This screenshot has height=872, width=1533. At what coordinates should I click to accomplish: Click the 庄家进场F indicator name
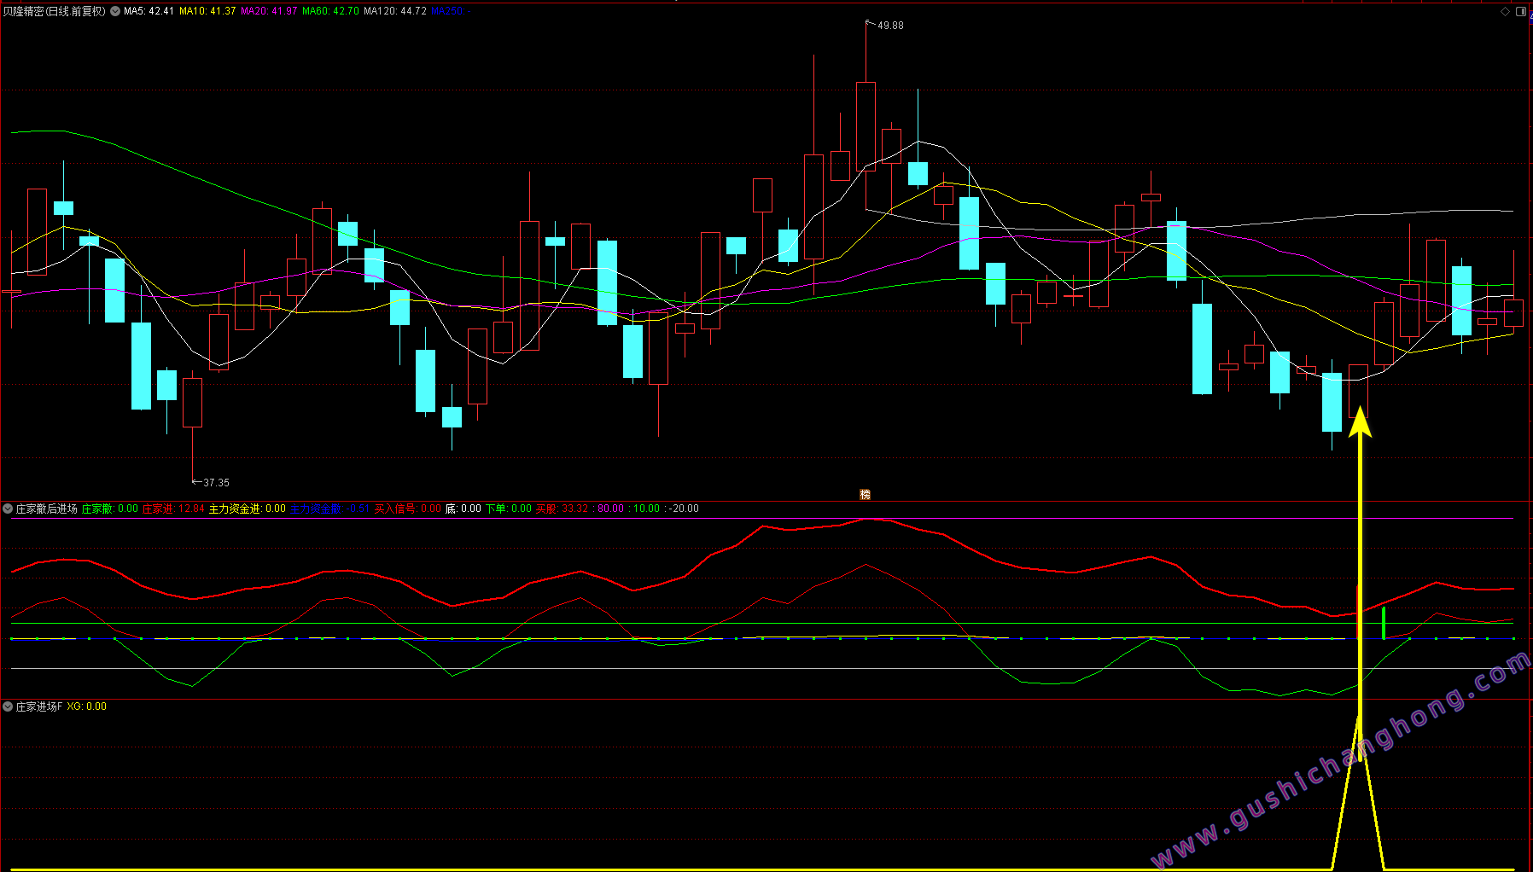39,706
